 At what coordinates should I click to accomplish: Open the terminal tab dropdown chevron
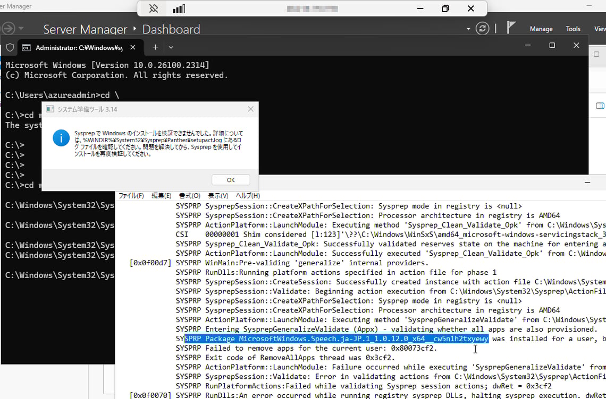click(x=171, y=47)
